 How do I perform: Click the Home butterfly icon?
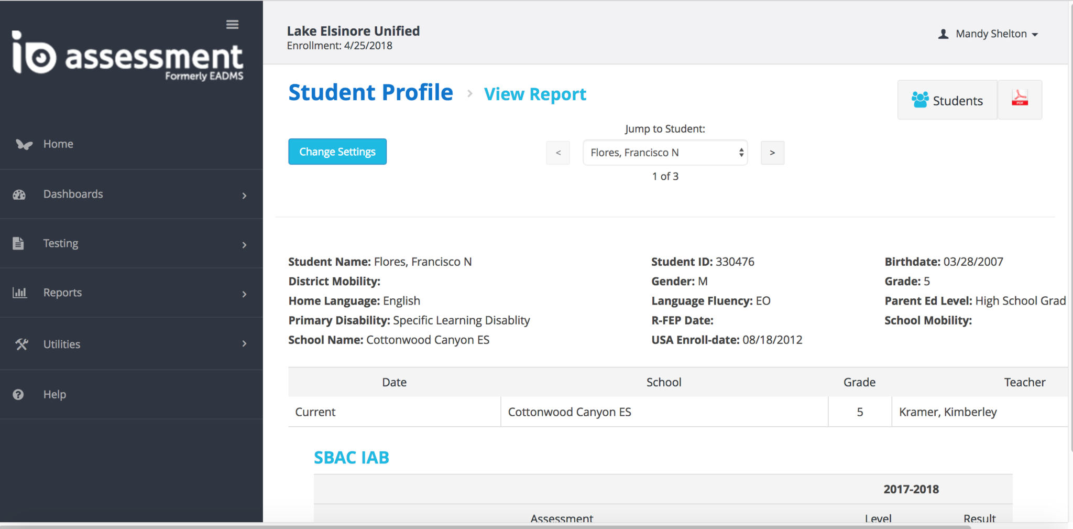[x=24, y=144]
